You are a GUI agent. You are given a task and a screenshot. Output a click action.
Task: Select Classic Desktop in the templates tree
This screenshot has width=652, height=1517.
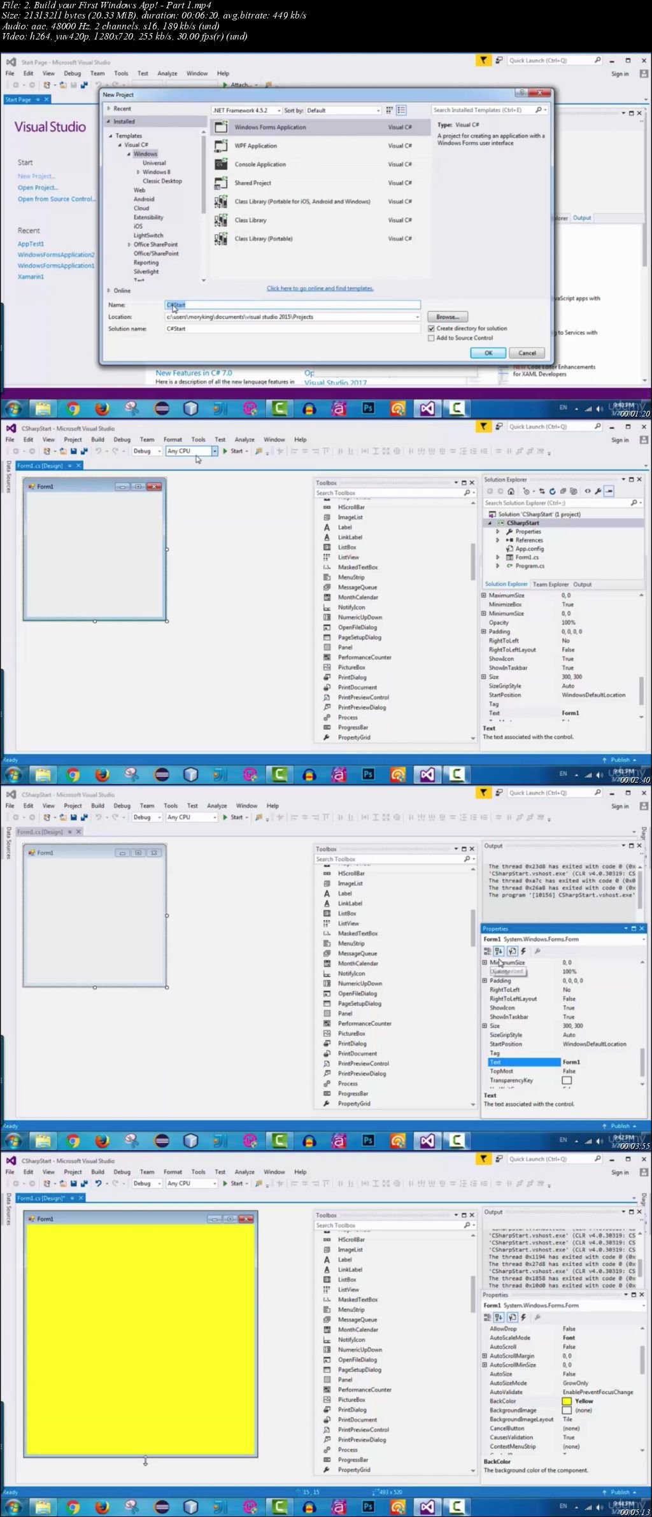pyautogui.click(x=162, y=181)
